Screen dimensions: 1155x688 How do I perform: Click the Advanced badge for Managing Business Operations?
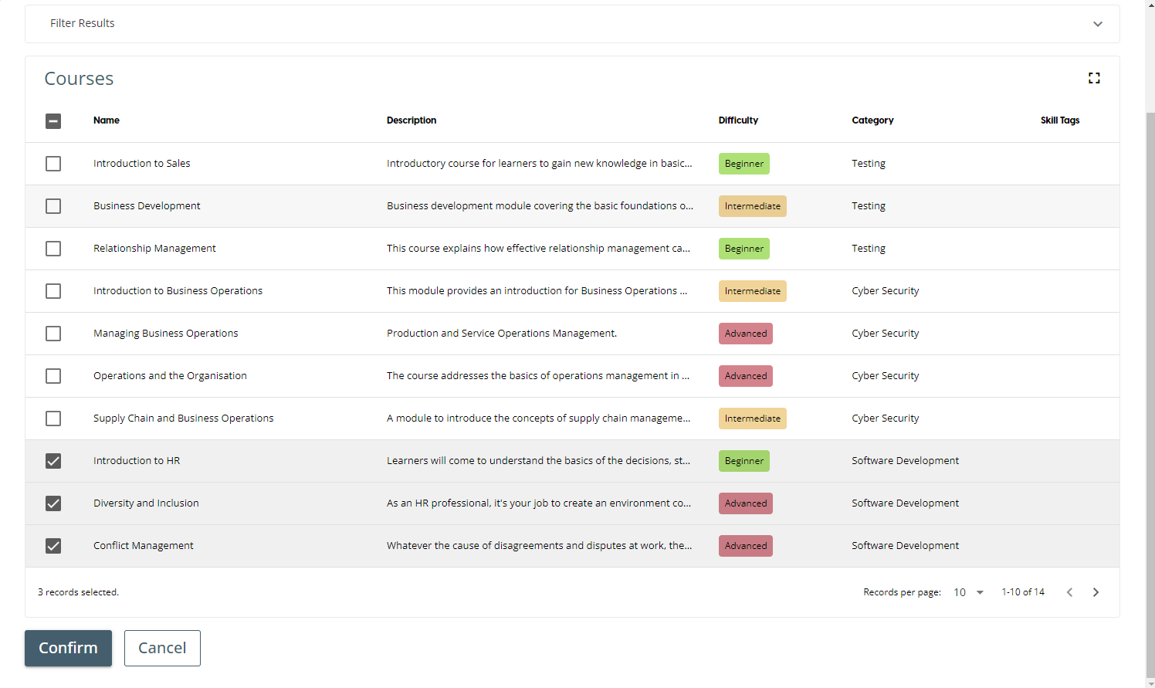coord(745,334)
